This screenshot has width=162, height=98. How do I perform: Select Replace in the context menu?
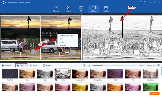[x=63, y=45]
